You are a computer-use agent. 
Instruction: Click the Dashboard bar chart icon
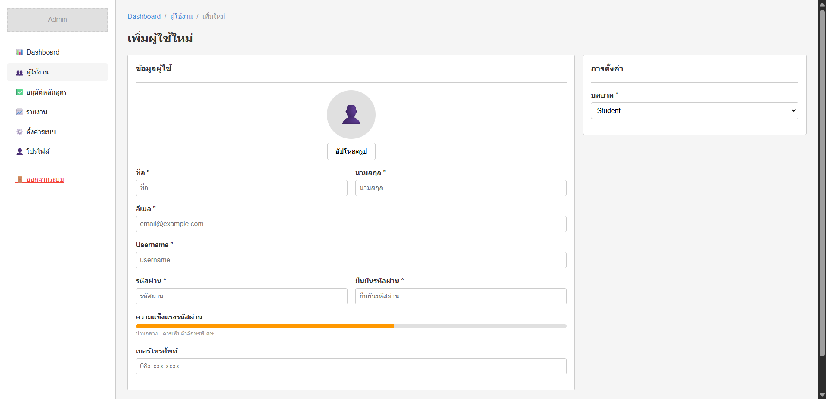[x=19, y=52]
